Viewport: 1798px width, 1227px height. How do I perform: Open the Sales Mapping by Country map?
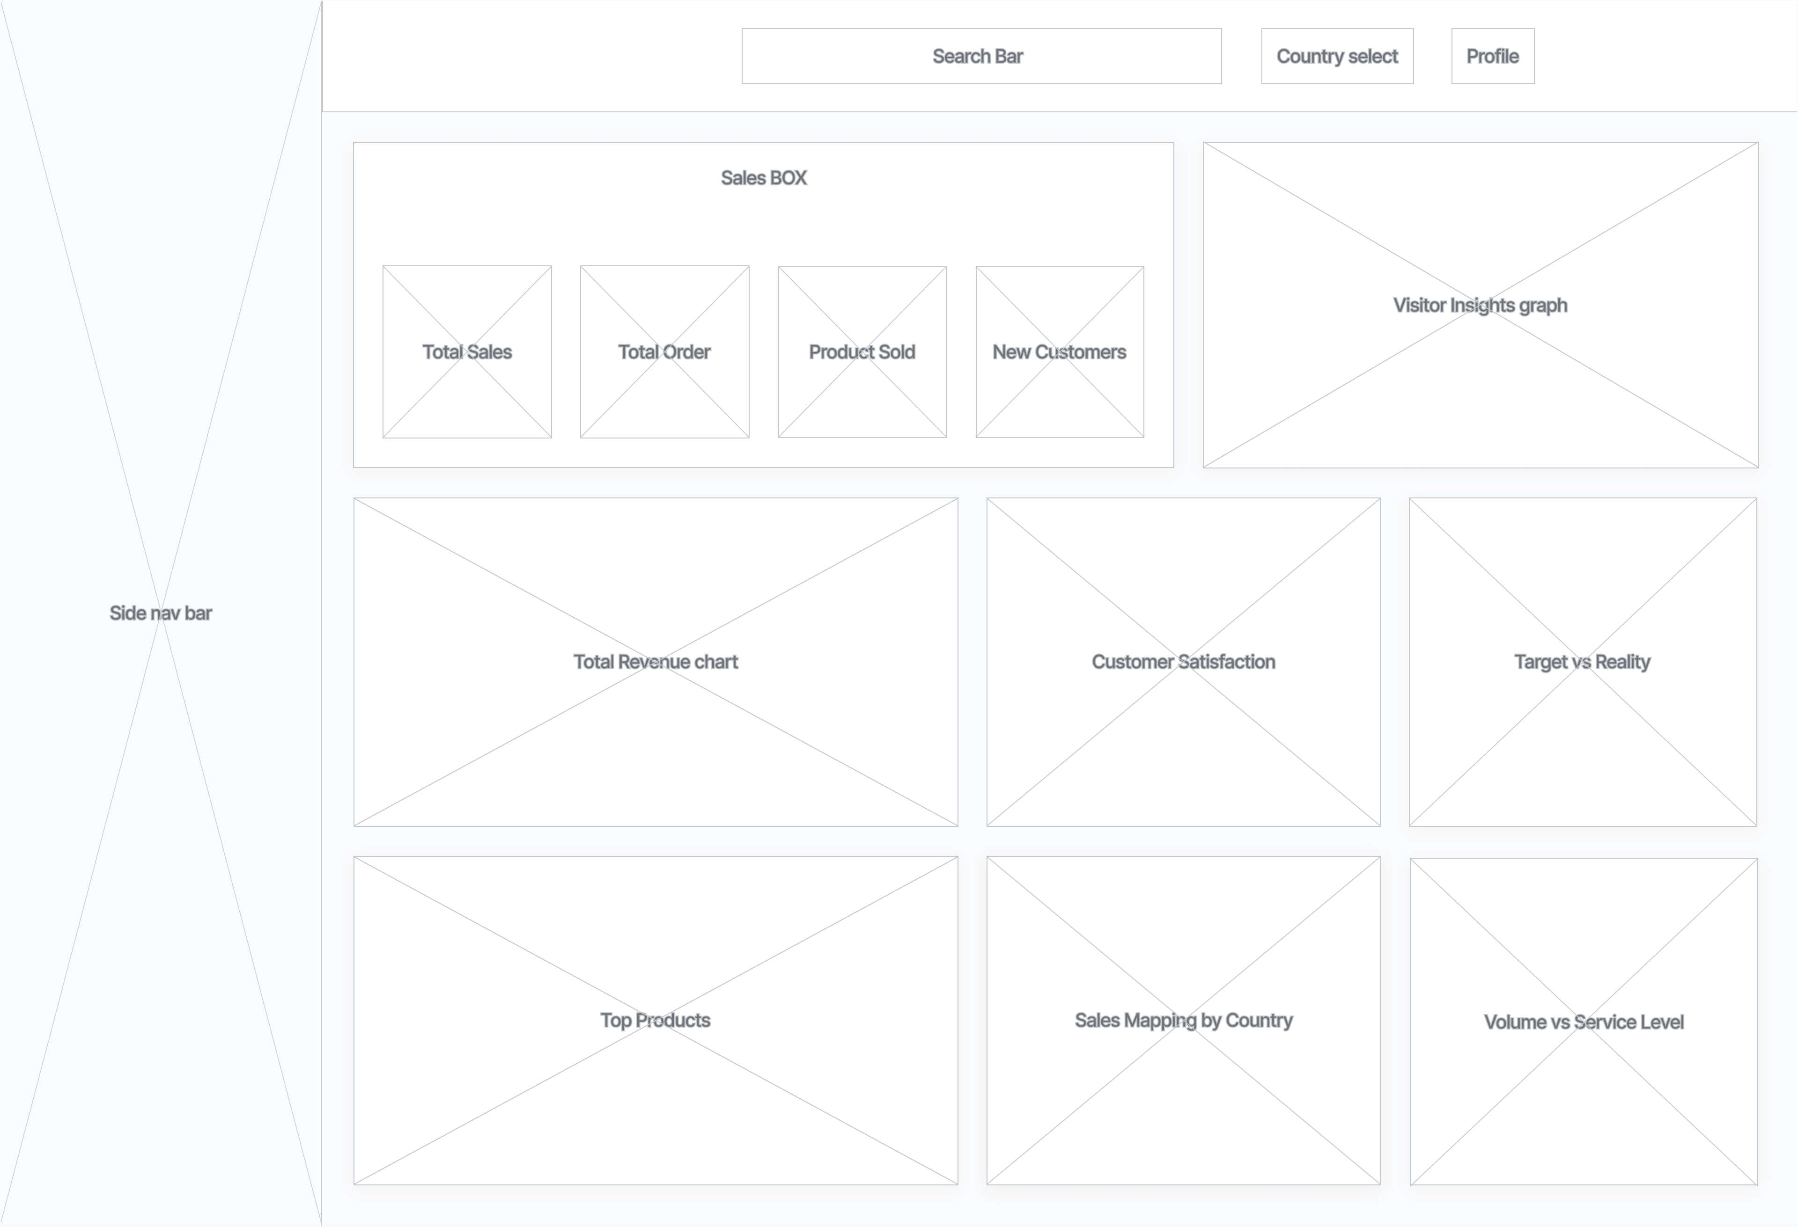[1183, 1019]
